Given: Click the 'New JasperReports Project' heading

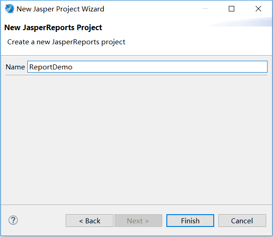Looking at the screenshot, I should pyautogui.click(x=53, y=27).
